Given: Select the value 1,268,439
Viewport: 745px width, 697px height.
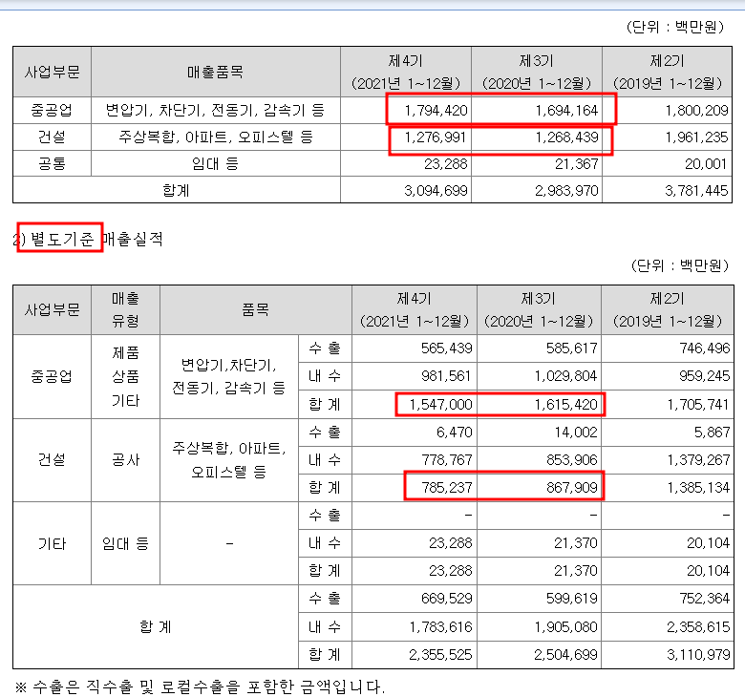Looking at the screenshot, I should [x=566, y=137].
